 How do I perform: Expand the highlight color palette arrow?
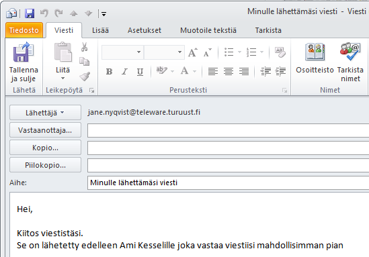click(x=173, y=71)
